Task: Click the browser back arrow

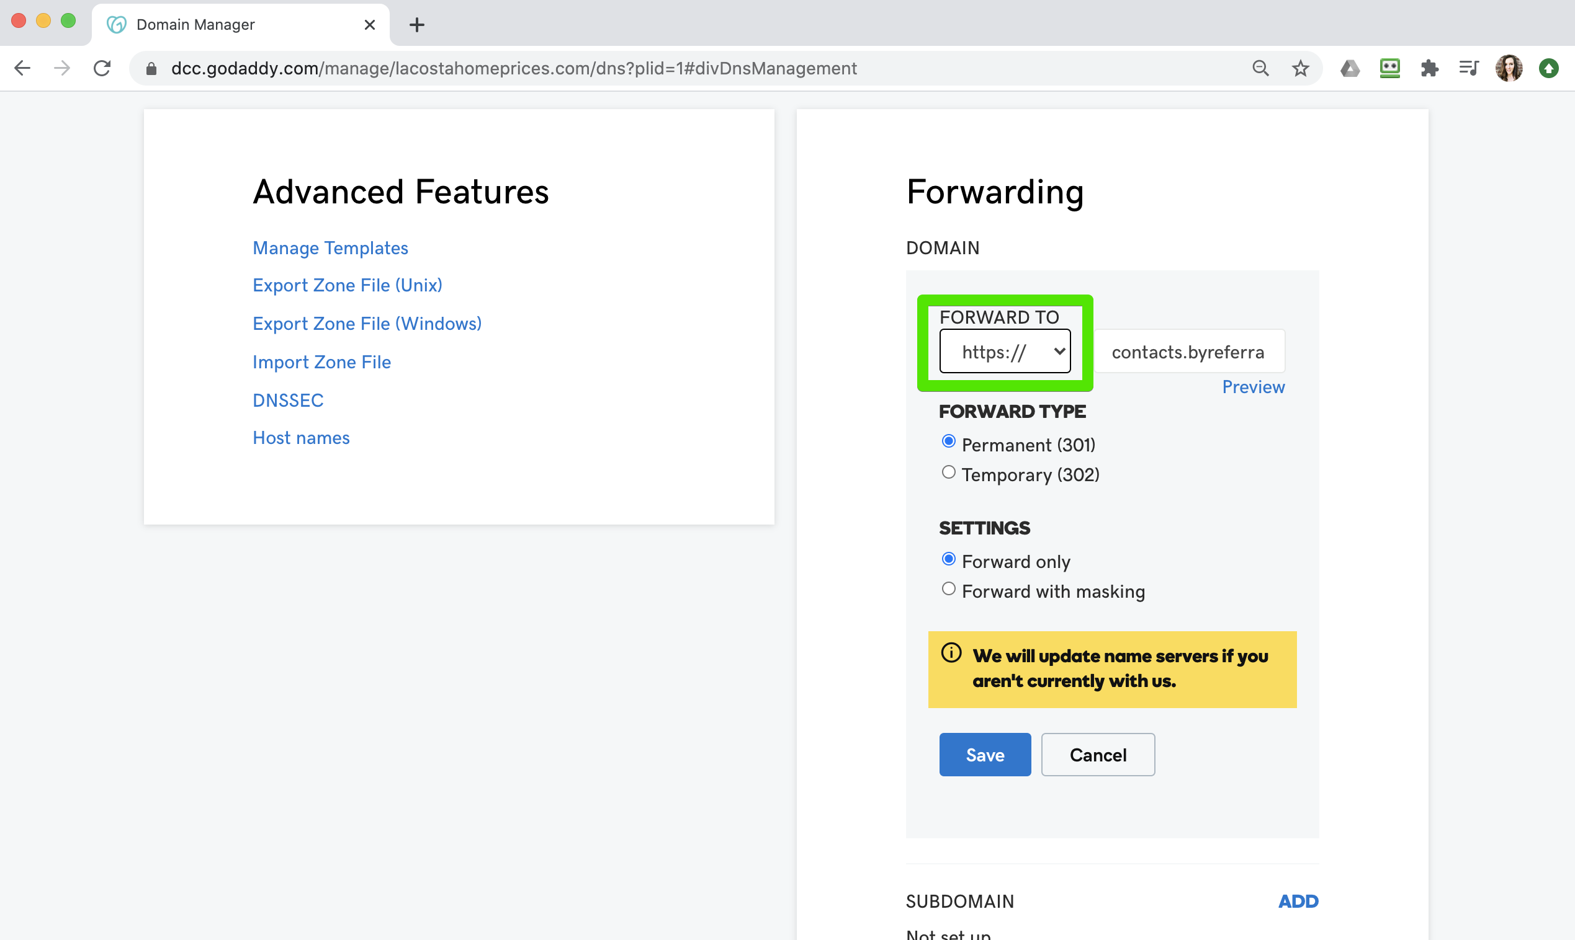Action: click(22, 68)
